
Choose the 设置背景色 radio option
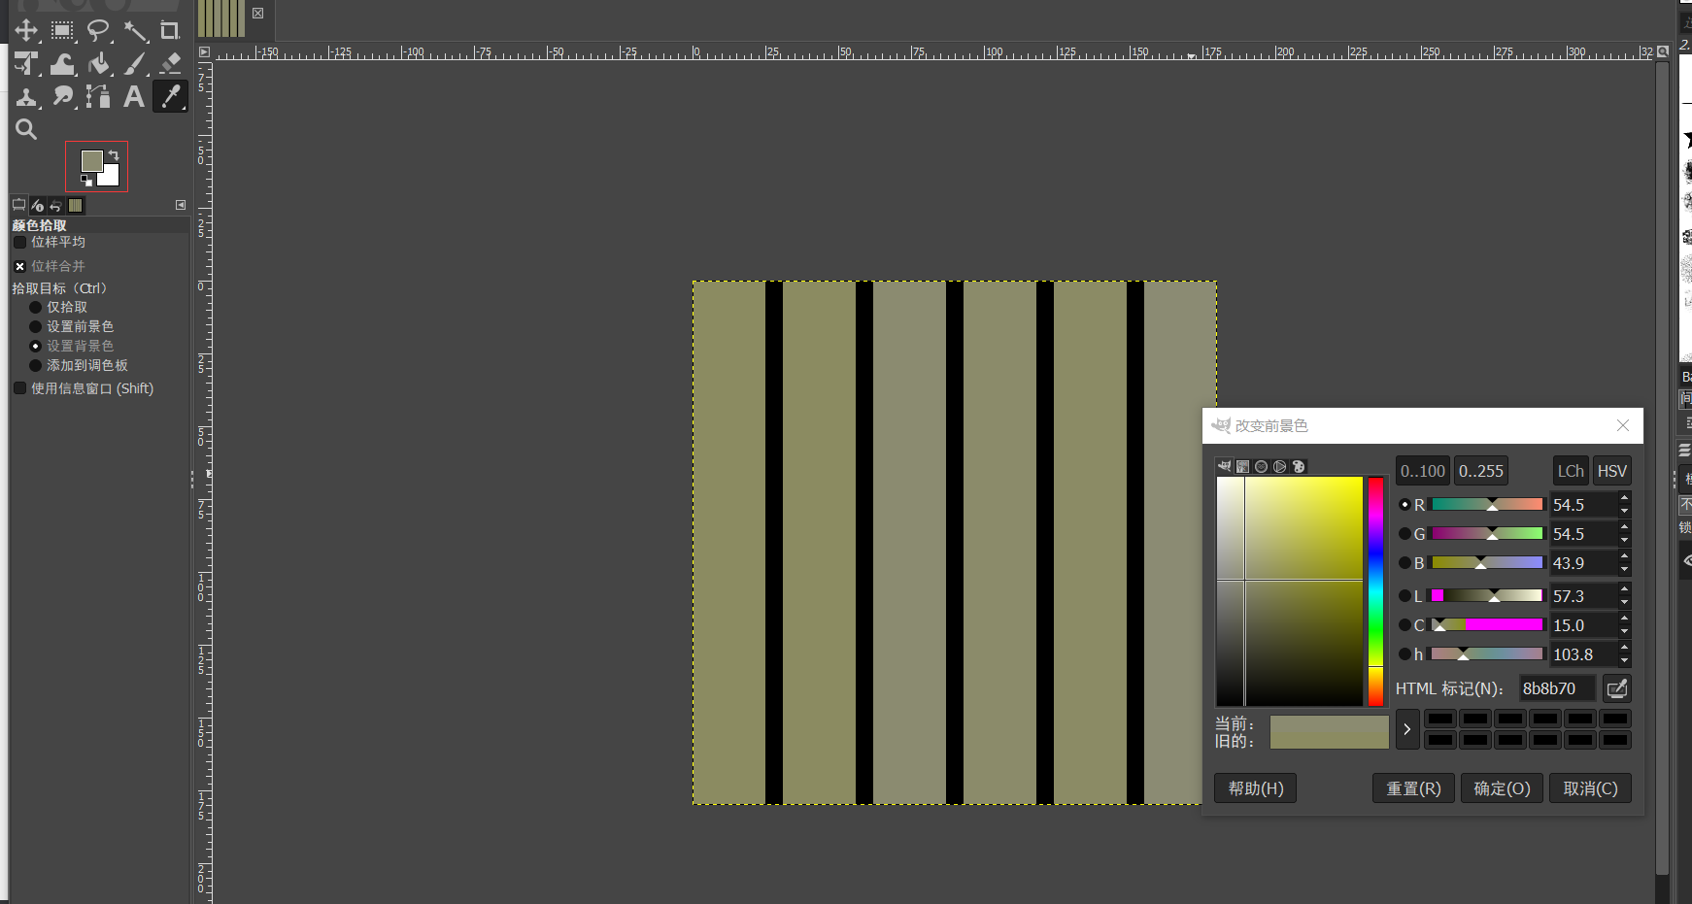(36, 346)
